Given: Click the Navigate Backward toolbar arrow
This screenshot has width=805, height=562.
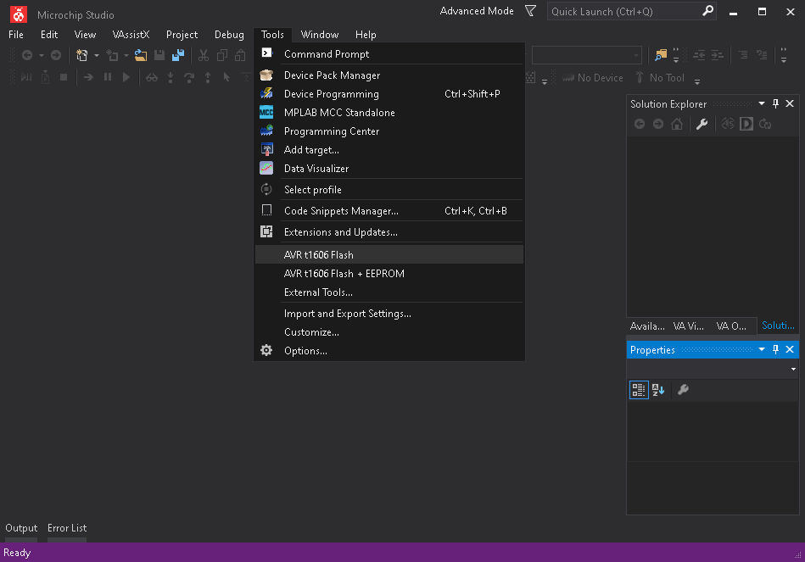Looking at the screenshot, I should (27, 55).
